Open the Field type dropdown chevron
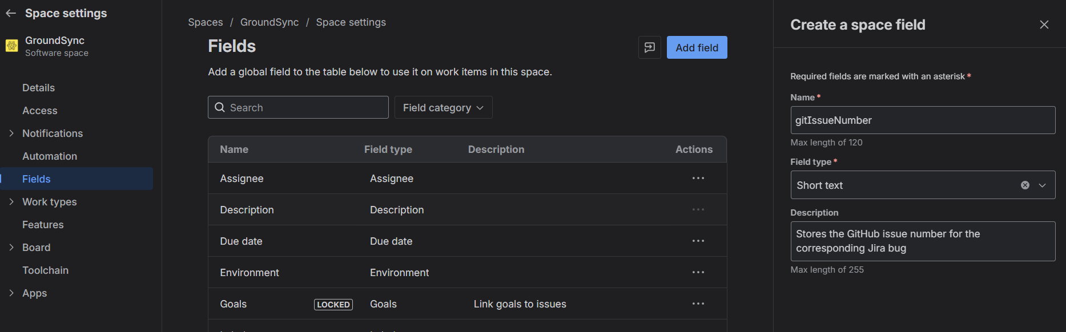 point(1042,185)
